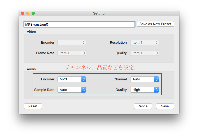The width and height of the screenshot is (200, 133).
Task: Open the Audio Quality High dropdown
Action: point(145,90)
